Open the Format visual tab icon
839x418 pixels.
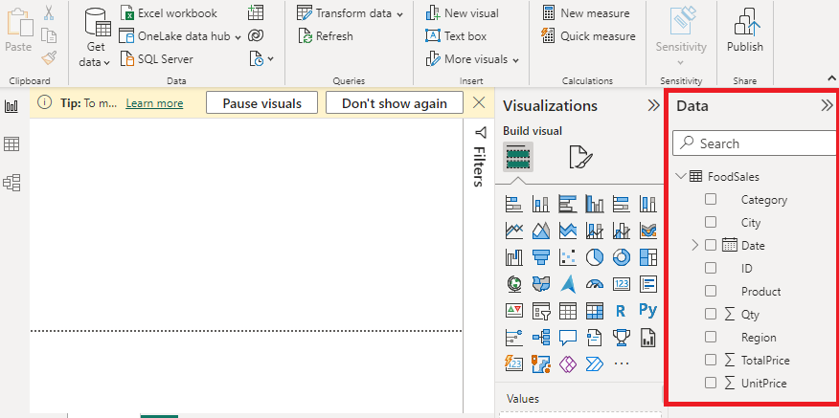(579, 157)
